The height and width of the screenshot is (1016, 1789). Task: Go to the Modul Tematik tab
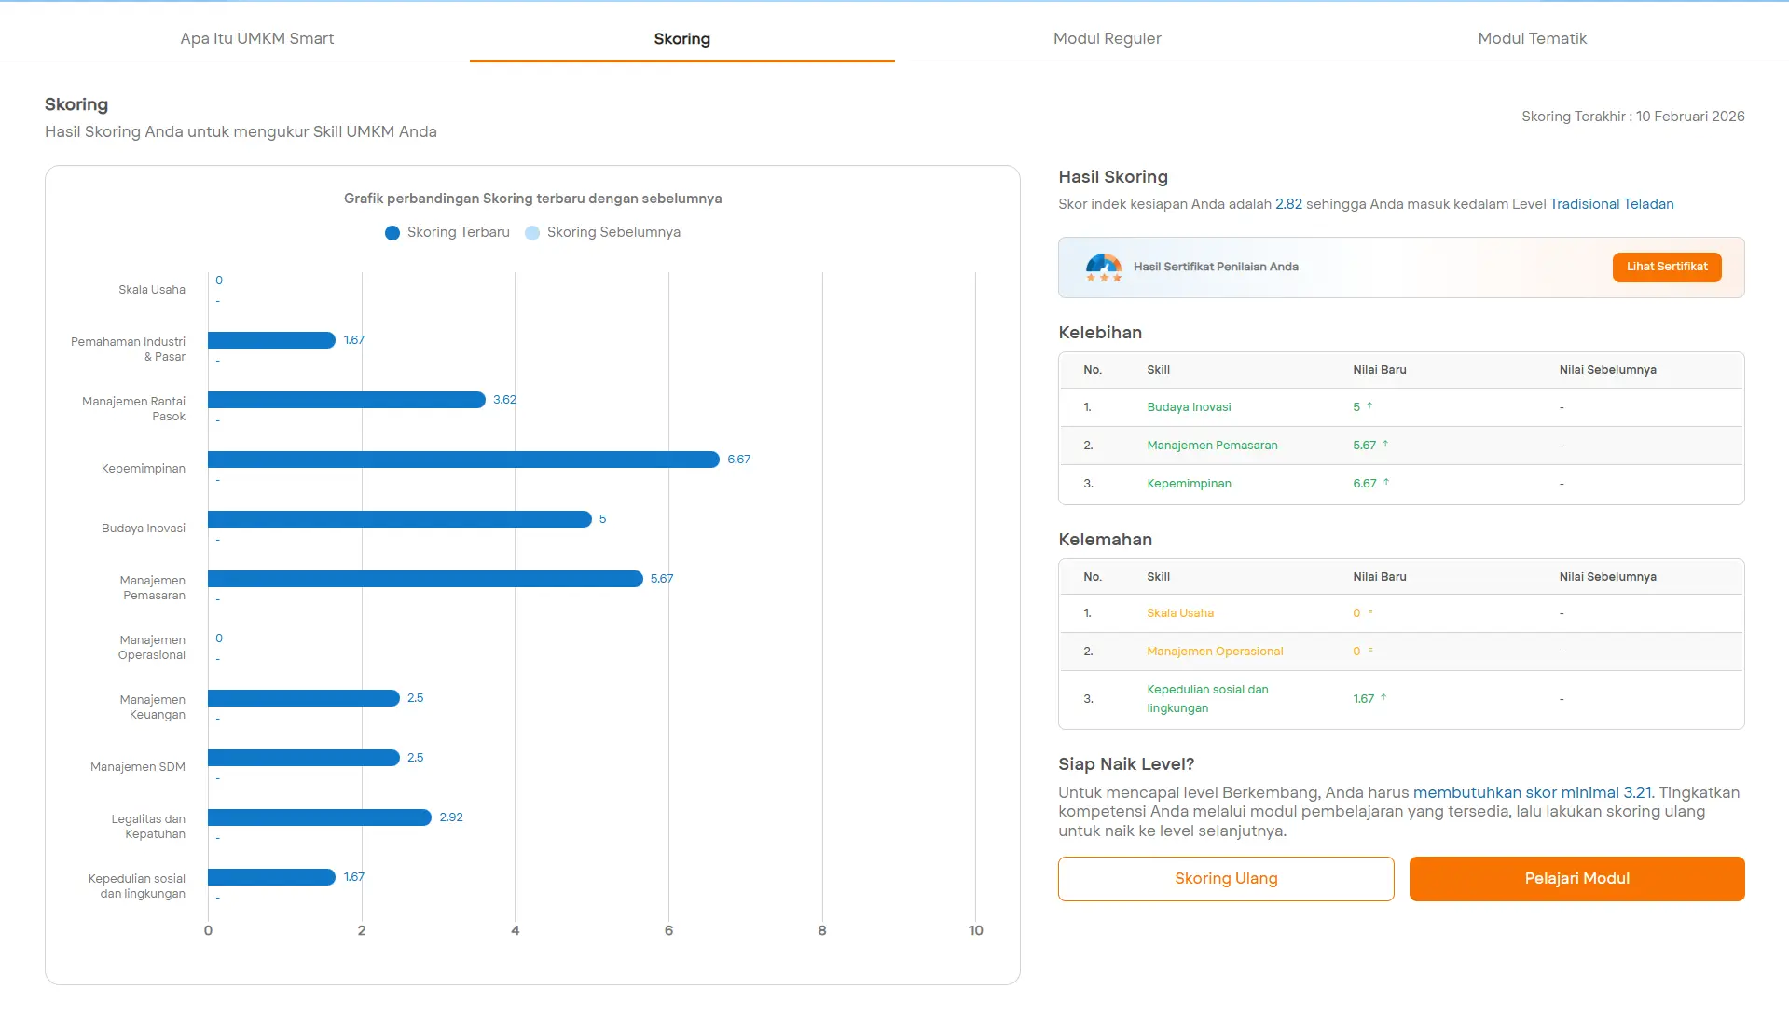coord(1532,38)
